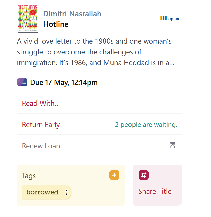Viewport: 211px width, 217px height.
Task: Open the Hotline book cover thumbnail
Action: [28, 19]
